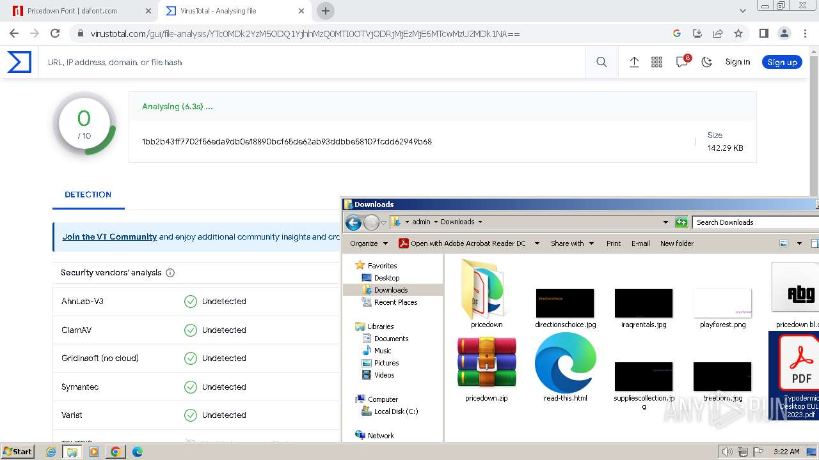Viewport: 819px width, 460px height.
Task: Click the file hash text 1bb2b43ff...
Action: click(x=287, y=142)
